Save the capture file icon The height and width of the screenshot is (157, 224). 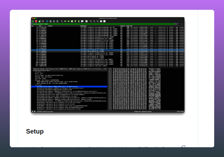tap(51, 21)
